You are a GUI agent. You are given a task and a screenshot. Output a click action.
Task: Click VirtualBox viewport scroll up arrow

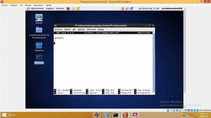[x=185, y=8]
